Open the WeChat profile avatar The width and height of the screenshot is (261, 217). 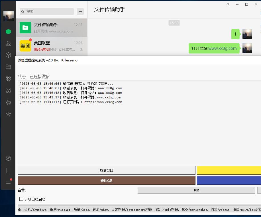pyautogui.click(x=9, y=16)
